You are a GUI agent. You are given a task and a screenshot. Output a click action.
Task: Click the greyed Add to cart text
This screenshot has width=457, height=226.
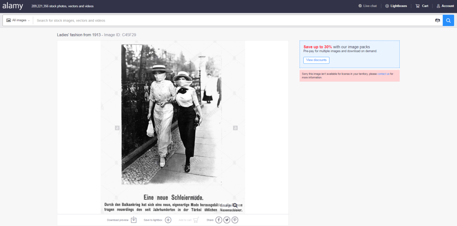click(185, 220)
